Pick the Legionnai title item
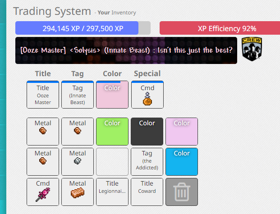 [112, 192]
